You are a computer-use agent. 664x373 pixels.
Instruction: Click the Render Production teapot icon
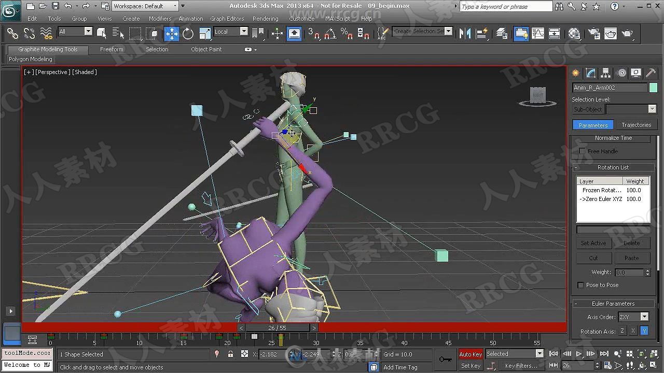pyautogui.click(x=628, y=34)
